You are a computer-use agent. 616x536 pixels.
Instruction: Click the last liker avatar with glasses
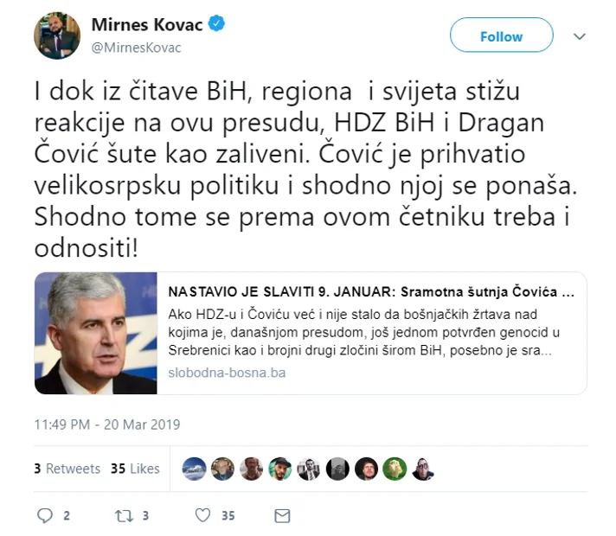[x=423, y=469]
